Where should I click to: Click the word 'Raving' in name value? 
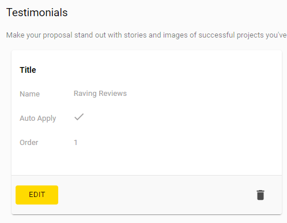[x=85, y=94]
